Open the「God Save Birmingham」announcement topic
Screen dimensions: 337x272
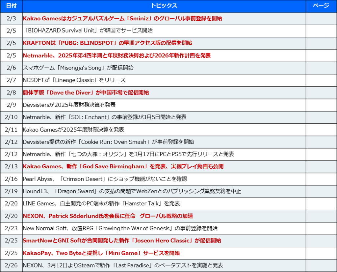[x=123, y=166]
